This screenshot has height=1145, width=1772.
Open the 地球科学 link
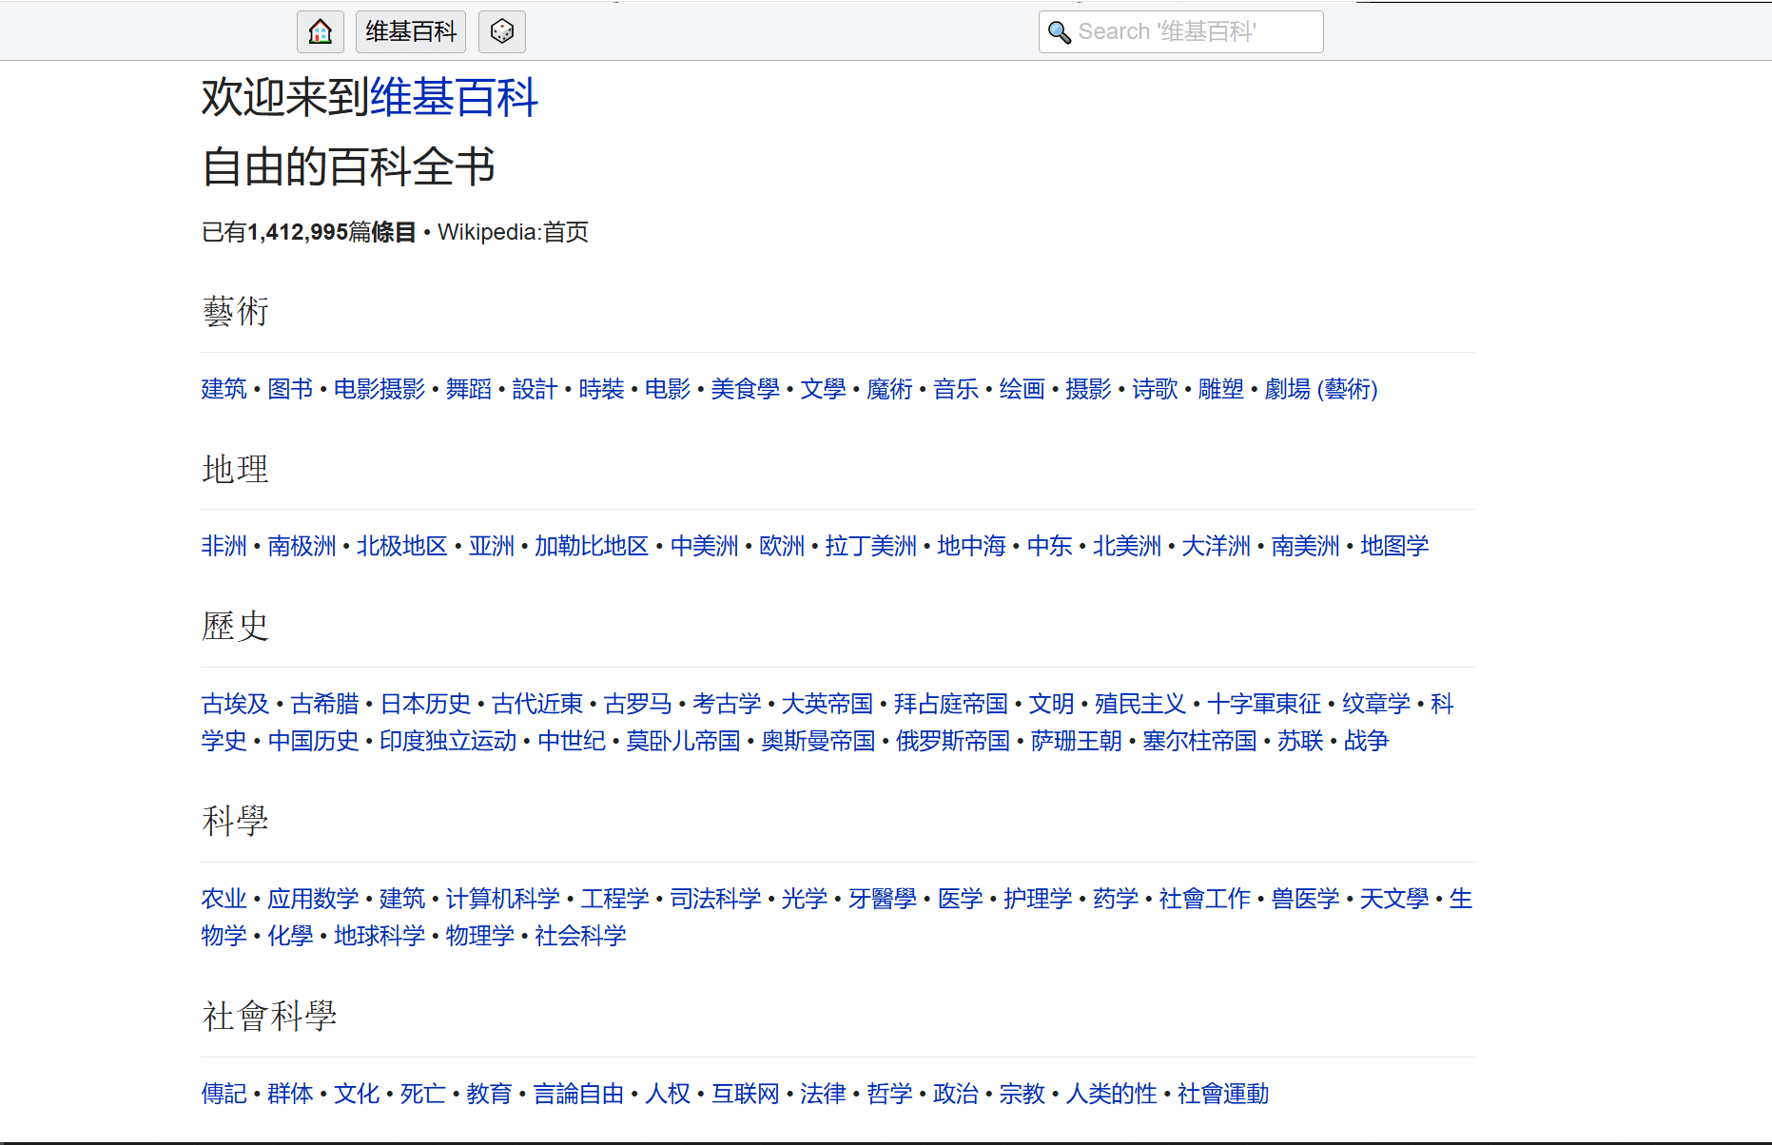tap(380, 936)
